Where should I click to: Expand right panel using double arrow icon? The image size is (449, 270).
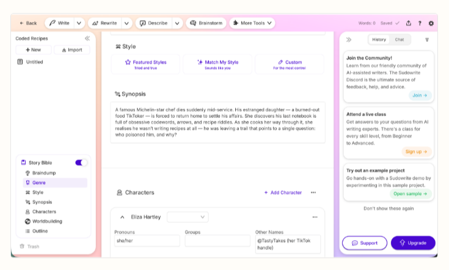(x=349, y=40)
